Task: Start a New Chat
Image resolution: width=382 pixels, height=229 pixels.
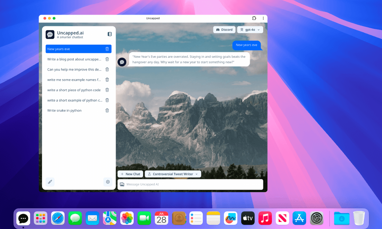Action: pos(130,174)
